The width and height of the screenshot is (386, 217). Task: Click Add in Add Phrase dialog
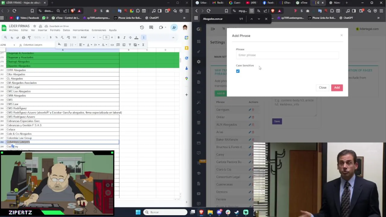[x=337, y=87]
